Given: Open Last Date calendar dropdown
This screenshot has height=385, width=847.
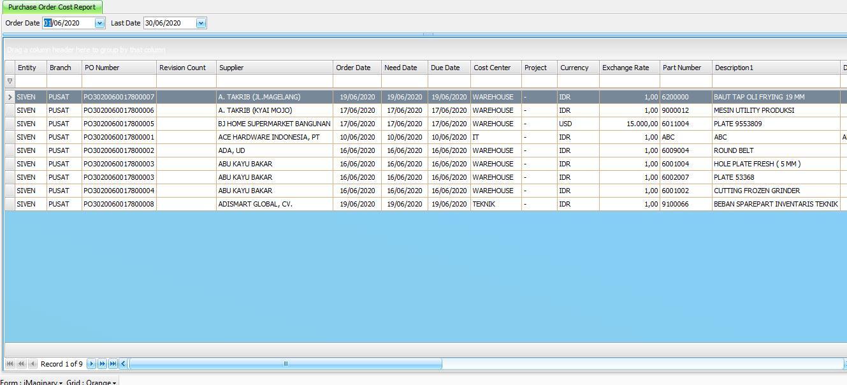Looking at the screenshot, I should click(201, 23).
